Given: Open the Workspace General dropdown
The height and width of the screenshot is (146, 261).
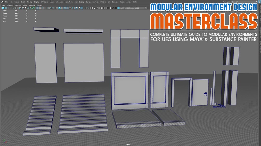Looking at the screenshot, I should [x=244, y=2].
